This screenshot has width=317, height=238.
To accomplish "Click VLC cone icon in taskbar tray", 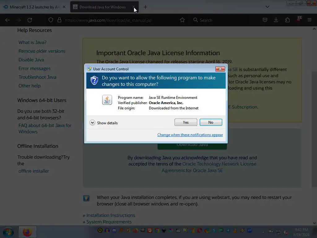I will [235, 230].
